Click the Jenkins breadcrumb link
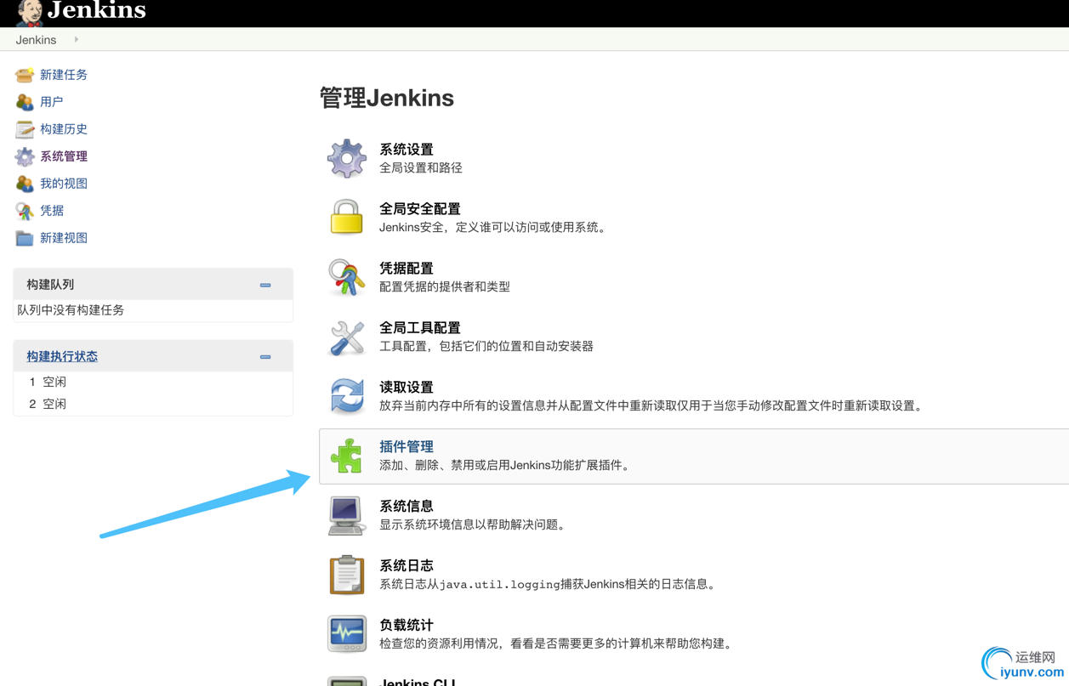This screenshot has height=686, width=1069. 36,40
